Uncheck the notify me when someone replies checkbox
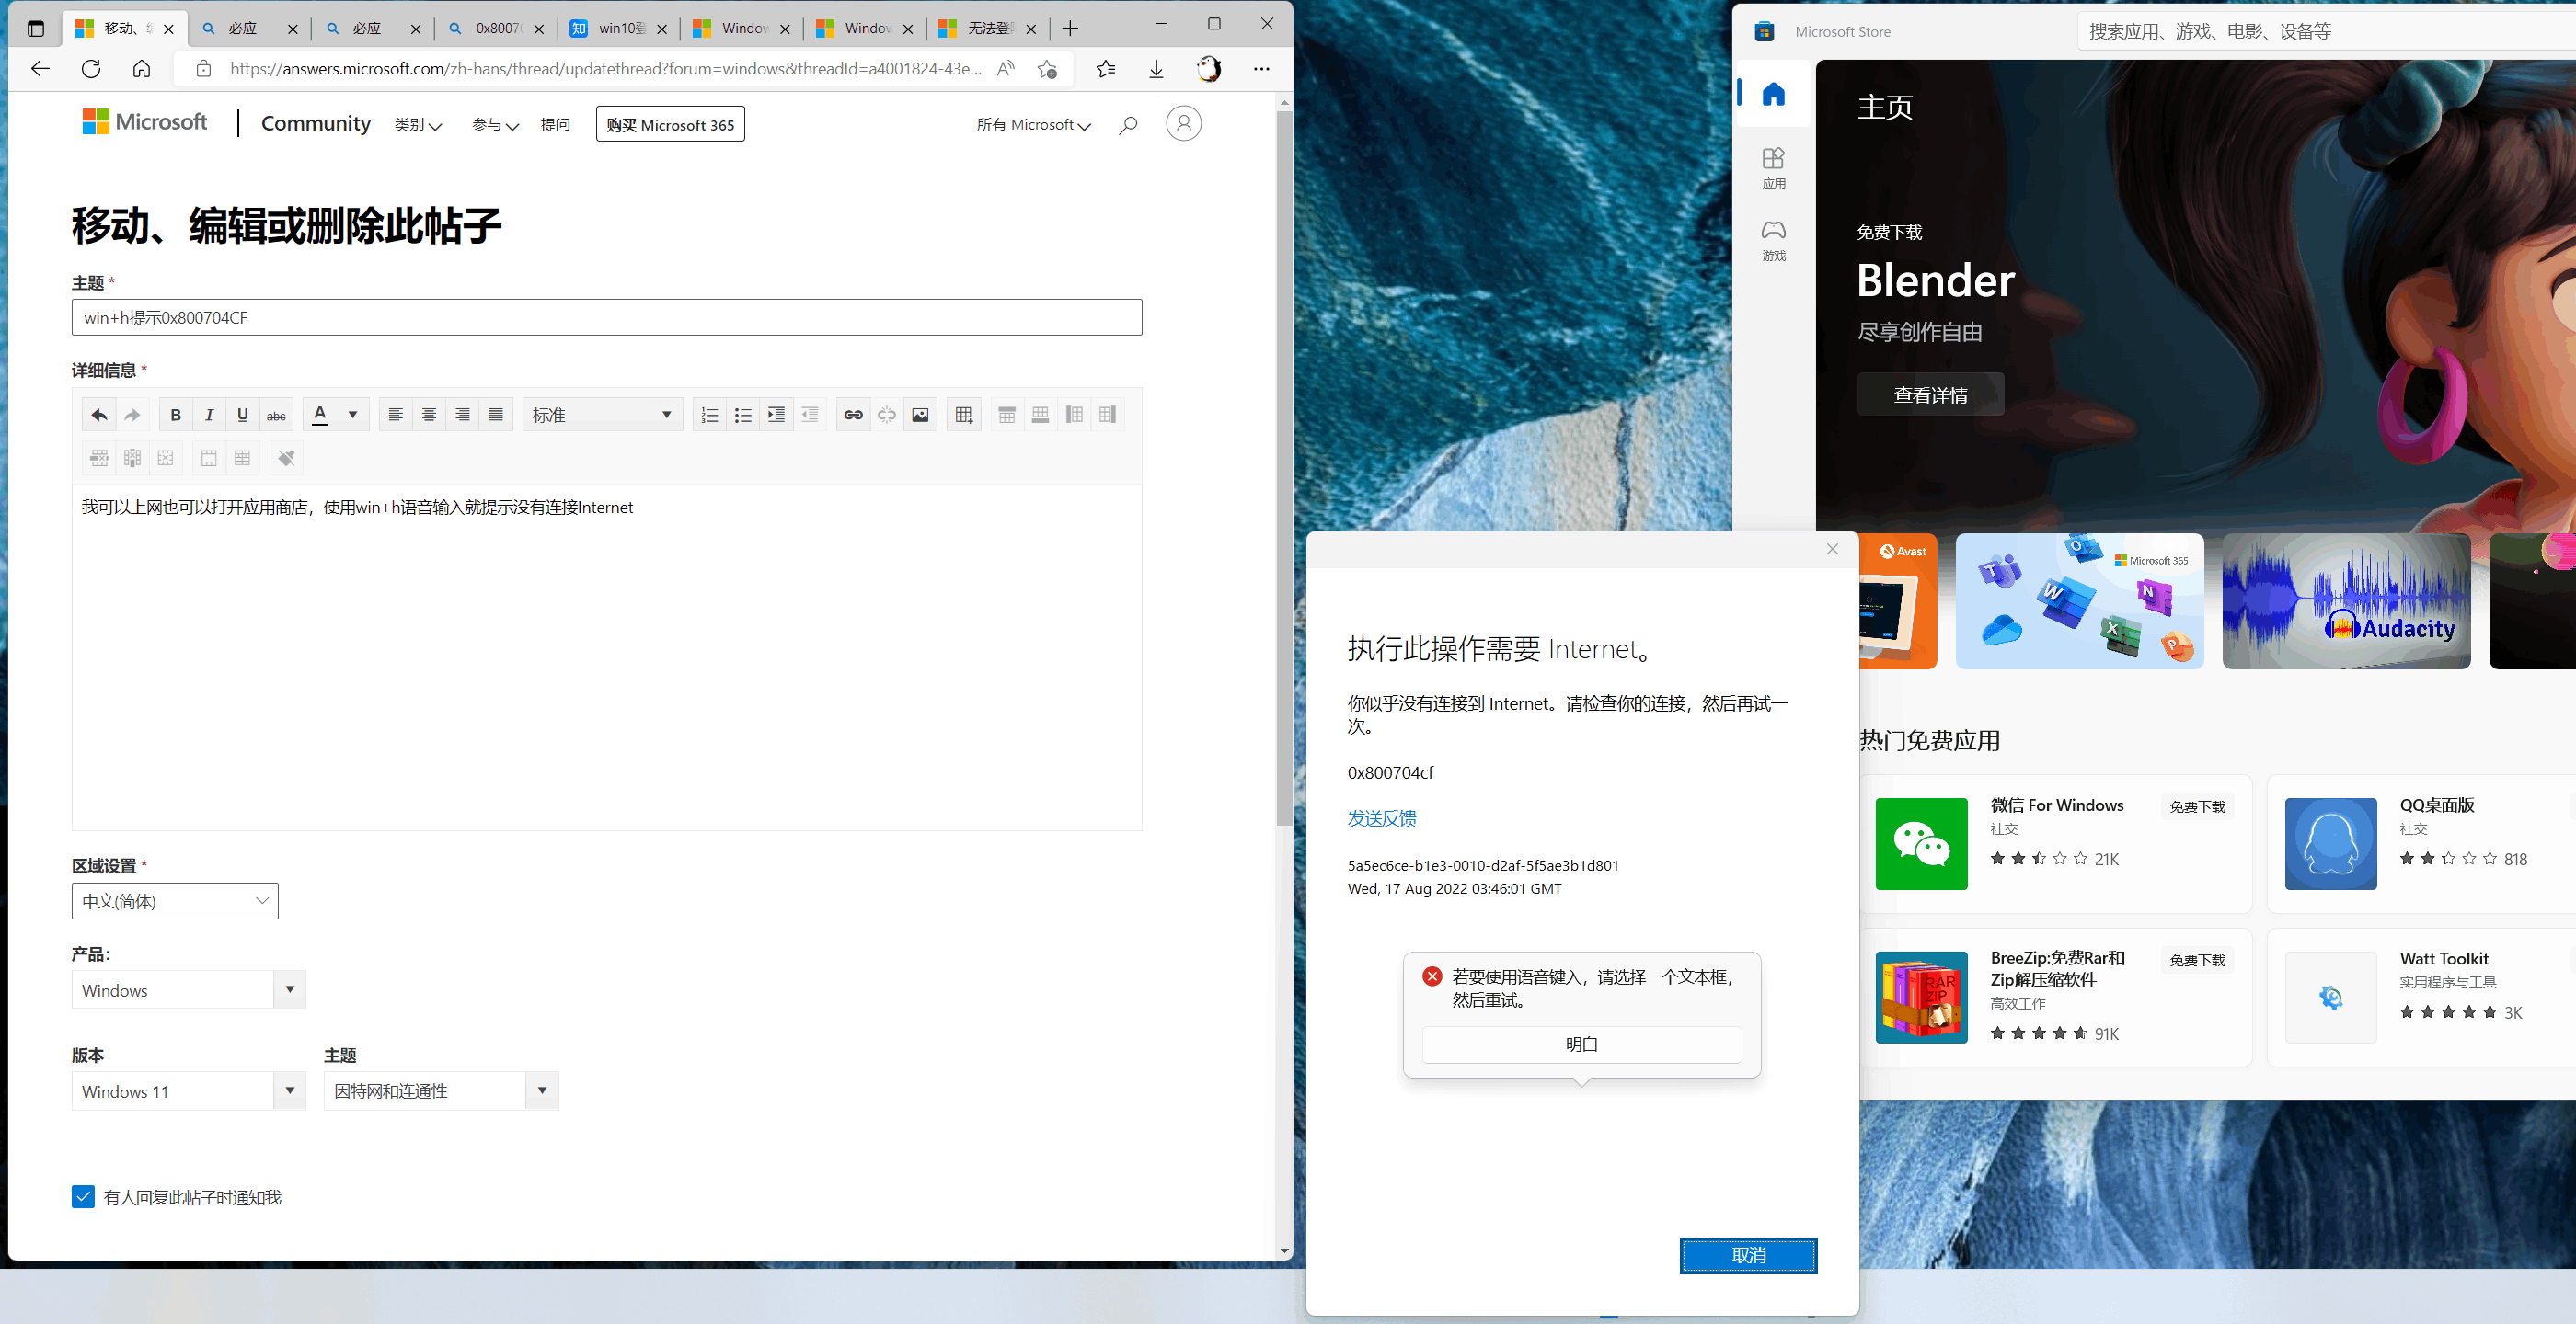 (x=83, y=1196)
